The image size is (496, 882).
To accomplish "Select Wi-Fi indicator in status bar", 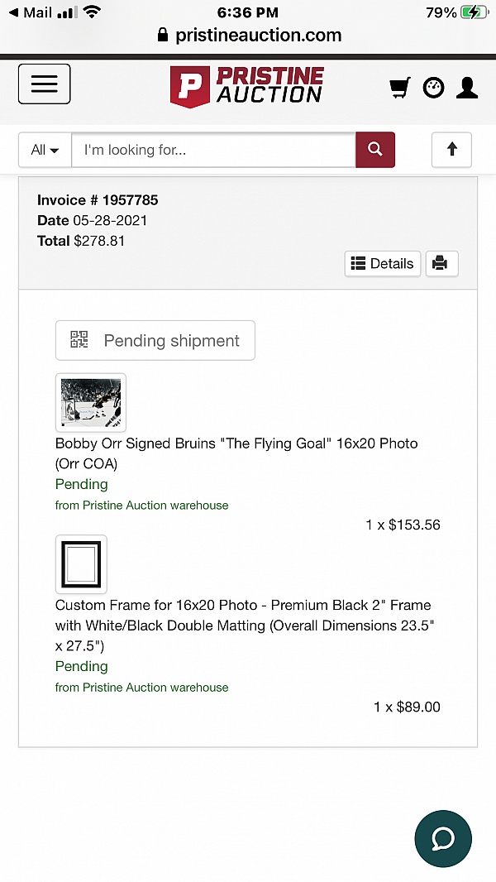I will [90, 12].
